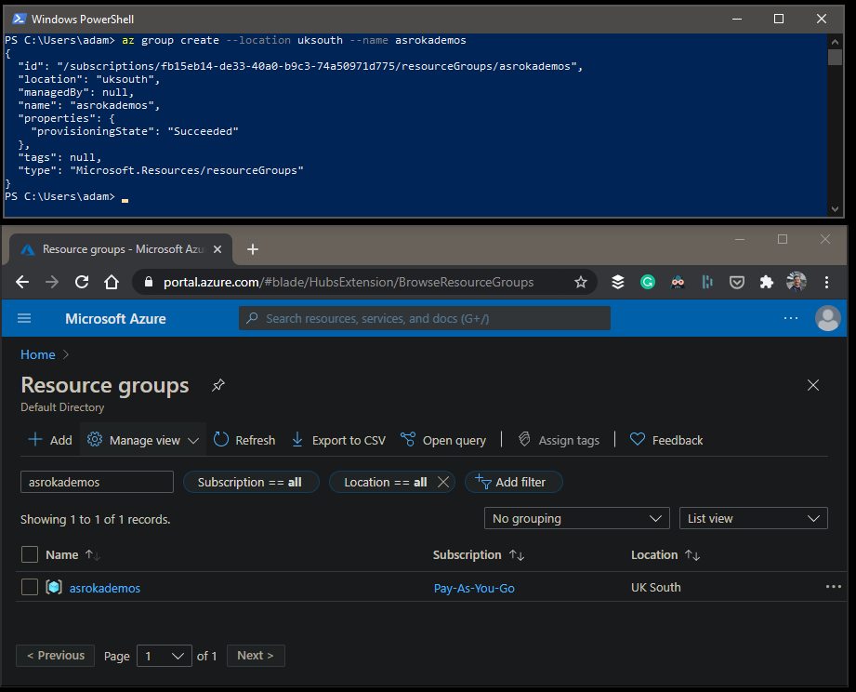
Task: Go to the browser home page icon
Action: [x=112, y=282]
